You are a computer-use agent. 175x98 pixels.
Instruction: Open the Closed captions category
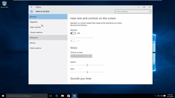48,32
